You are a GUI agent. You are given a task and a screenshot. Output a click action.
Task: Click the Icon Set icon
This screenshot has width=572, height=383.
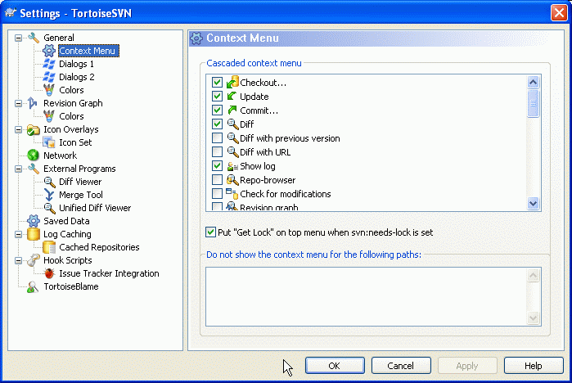click(49, 142)
